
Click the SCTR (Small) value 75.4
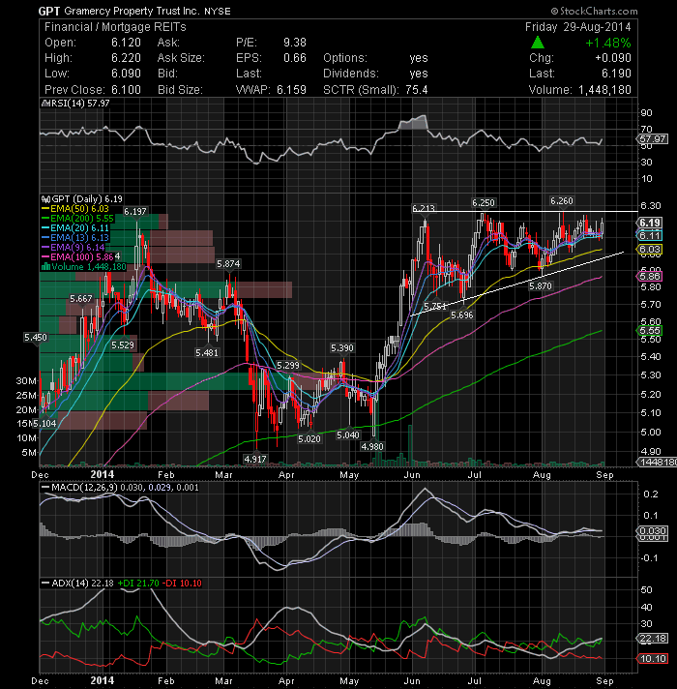417,90
